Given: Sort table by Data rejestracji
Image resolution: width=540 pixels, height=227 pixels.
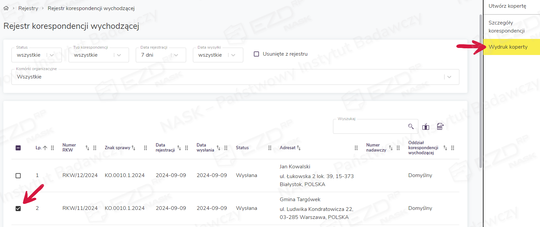Looking at the screenshot, I should (x=179, y=148).
